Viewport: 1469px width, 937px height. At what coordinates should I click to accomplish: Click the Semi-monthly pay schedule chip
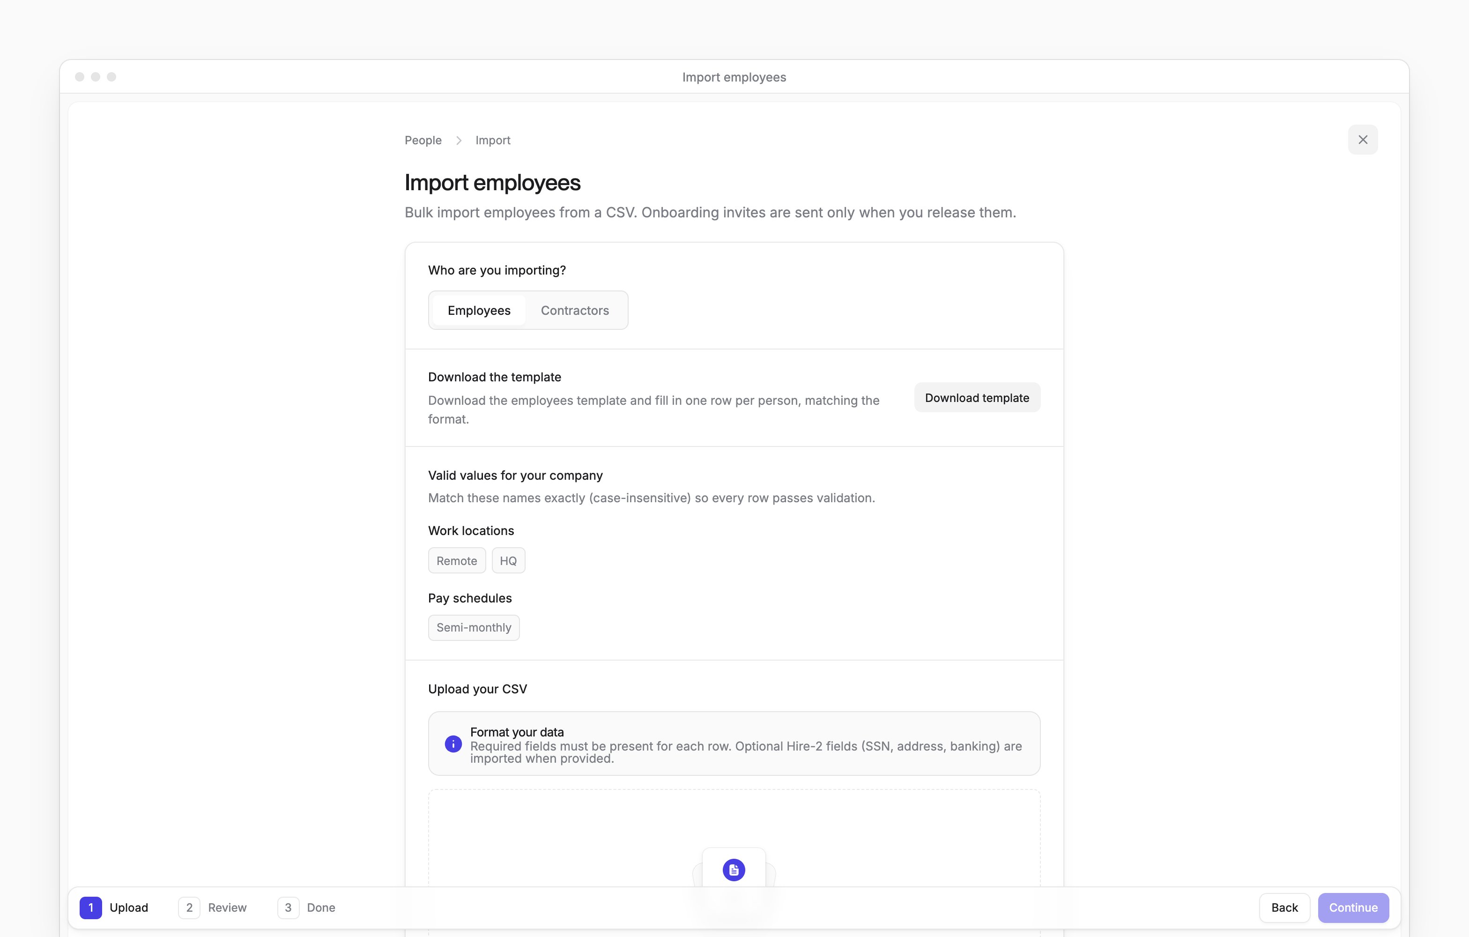pyautogui.click(x=474, y=627)
